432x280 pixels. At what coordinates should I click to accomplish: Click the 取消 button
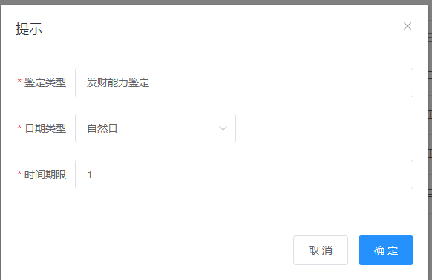[x=321, y=250]
